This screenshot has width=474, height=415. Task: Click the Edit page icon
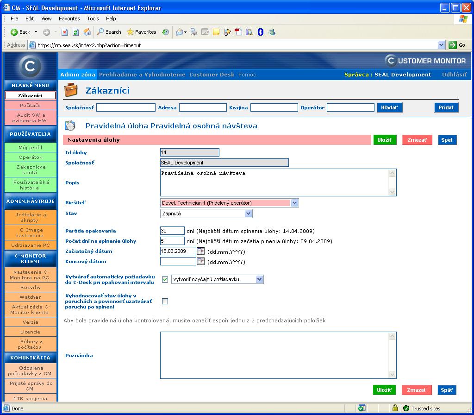[205, 32]
